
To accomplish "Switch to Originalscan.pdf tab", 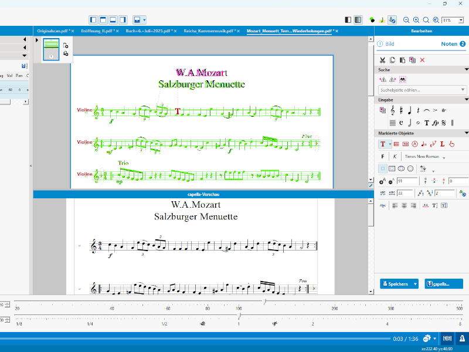I will [53, 31].
